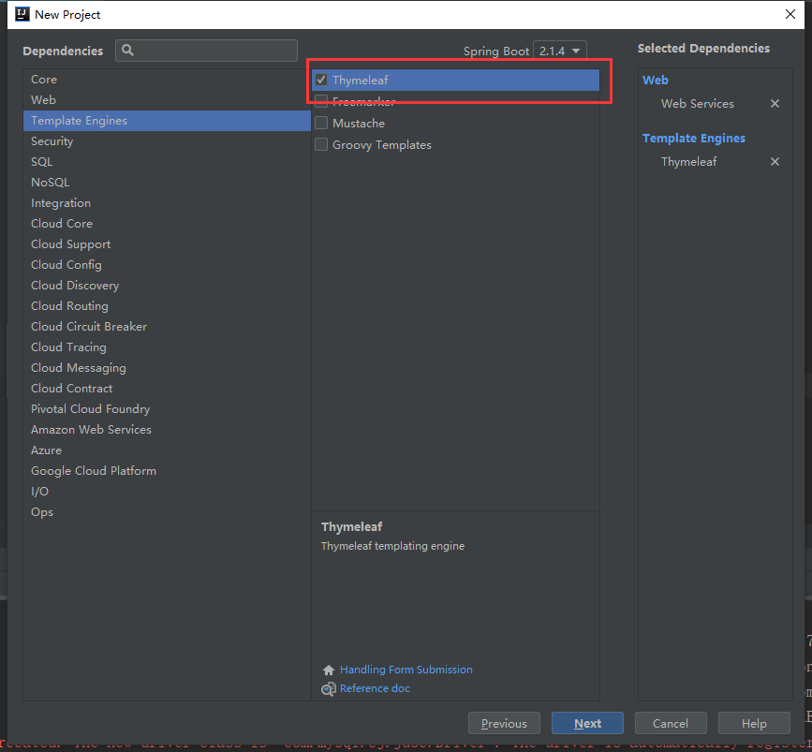The image size is (812, 752).
Task: Open the Cloud Discovery category
Action: tap(167, 286)
